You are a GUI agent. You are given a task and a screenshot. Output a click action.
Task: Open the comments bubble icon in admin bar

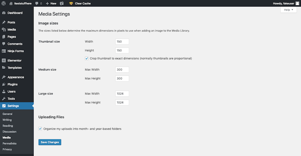36,3
